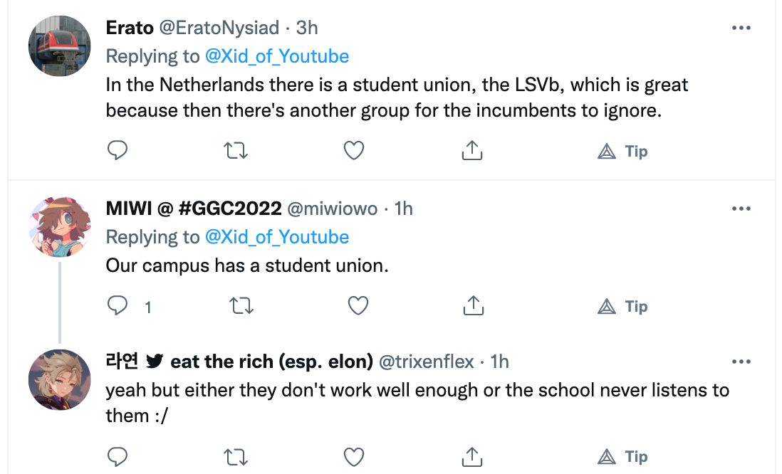This screenshot has width=782, height=474.
Task: Open Erato's train profile picture
Action: pos(60,46)
